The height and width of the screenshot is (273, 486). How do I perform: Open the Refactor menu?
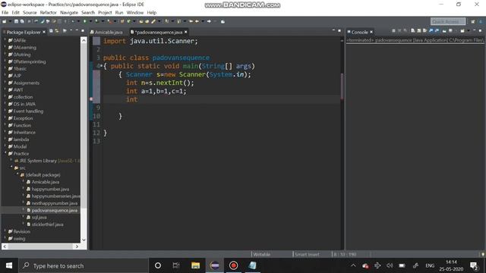(49, 12)
